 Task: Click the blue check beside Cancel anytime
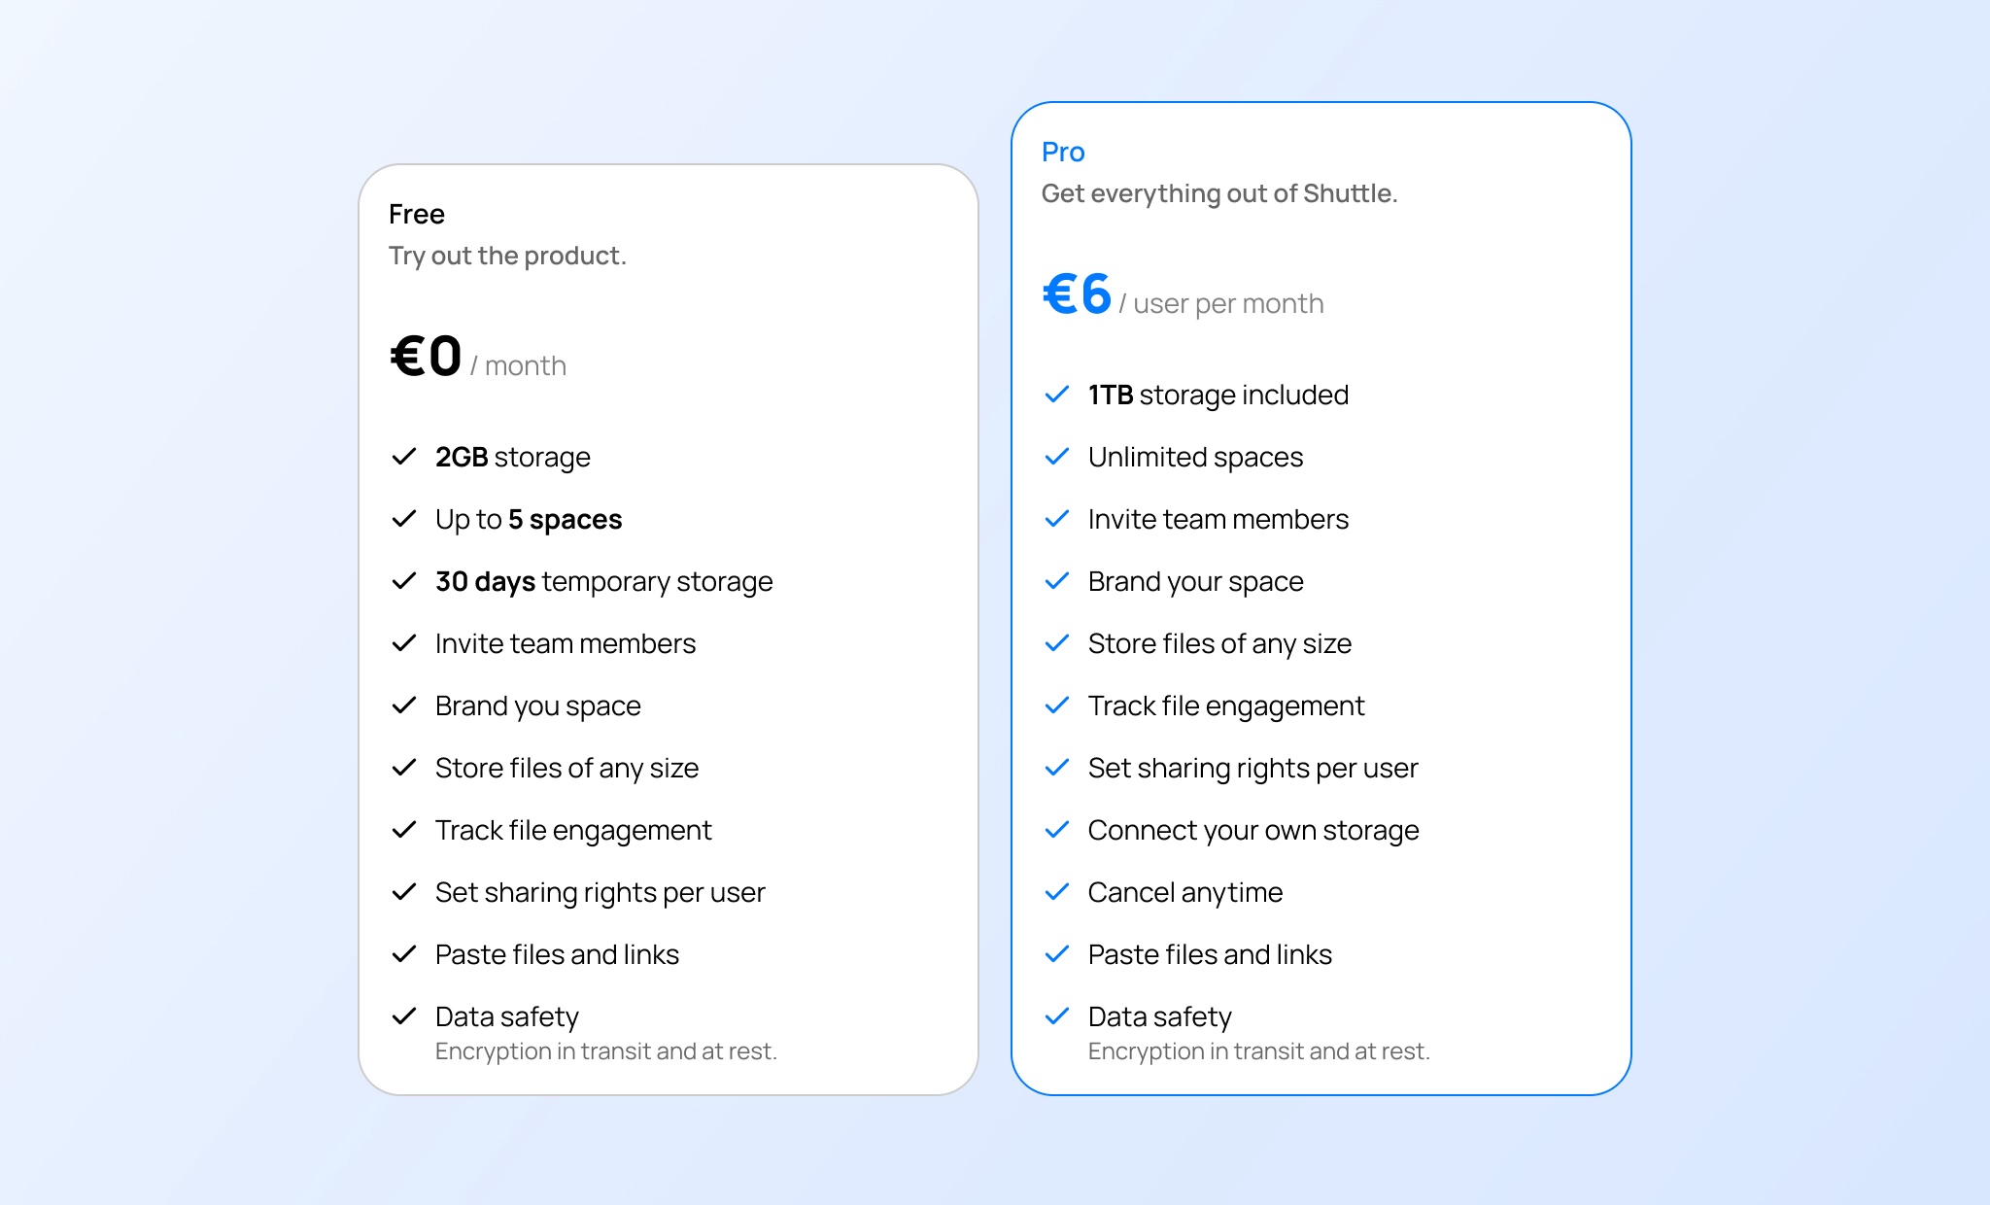[1056, 892]
